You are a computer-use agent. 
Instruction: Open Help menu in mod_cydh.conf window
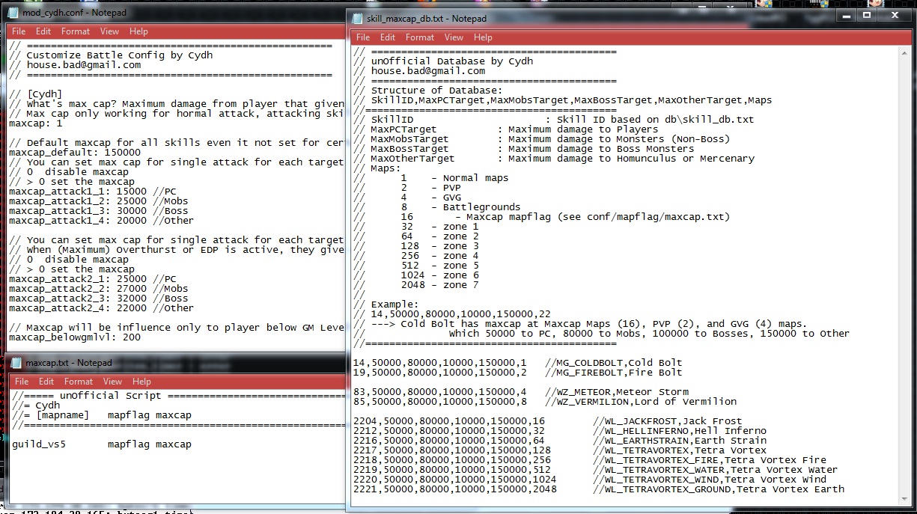138,31
